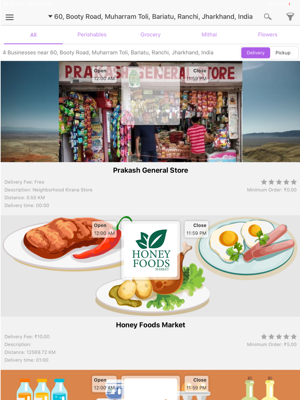This screenshot has height=400, width=300.
Task: Open the Grocery tab
Action: click(x=151, y=34)
